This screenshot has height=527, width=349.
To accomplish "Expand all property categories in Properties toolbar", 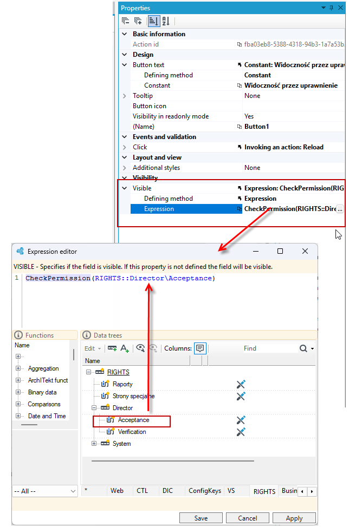I will [x=138, y=21].
